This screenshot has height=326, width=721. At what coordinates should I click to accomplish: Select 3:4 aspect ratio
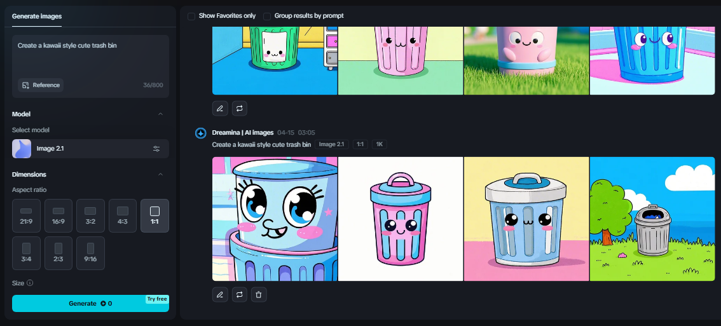26,253
